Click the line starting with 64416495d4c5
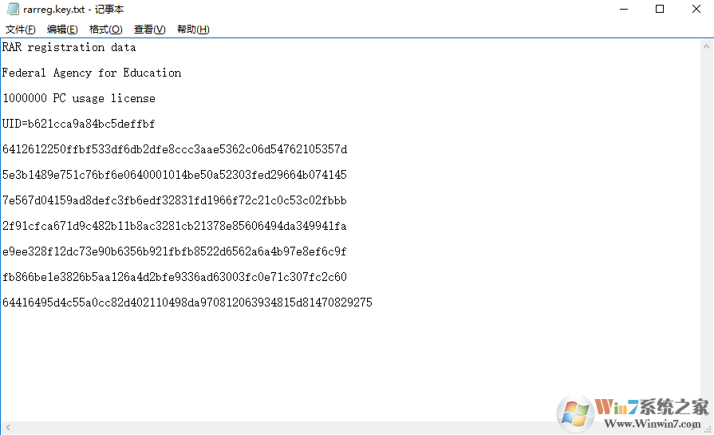The image size is (714, 435). pos(187,303)
